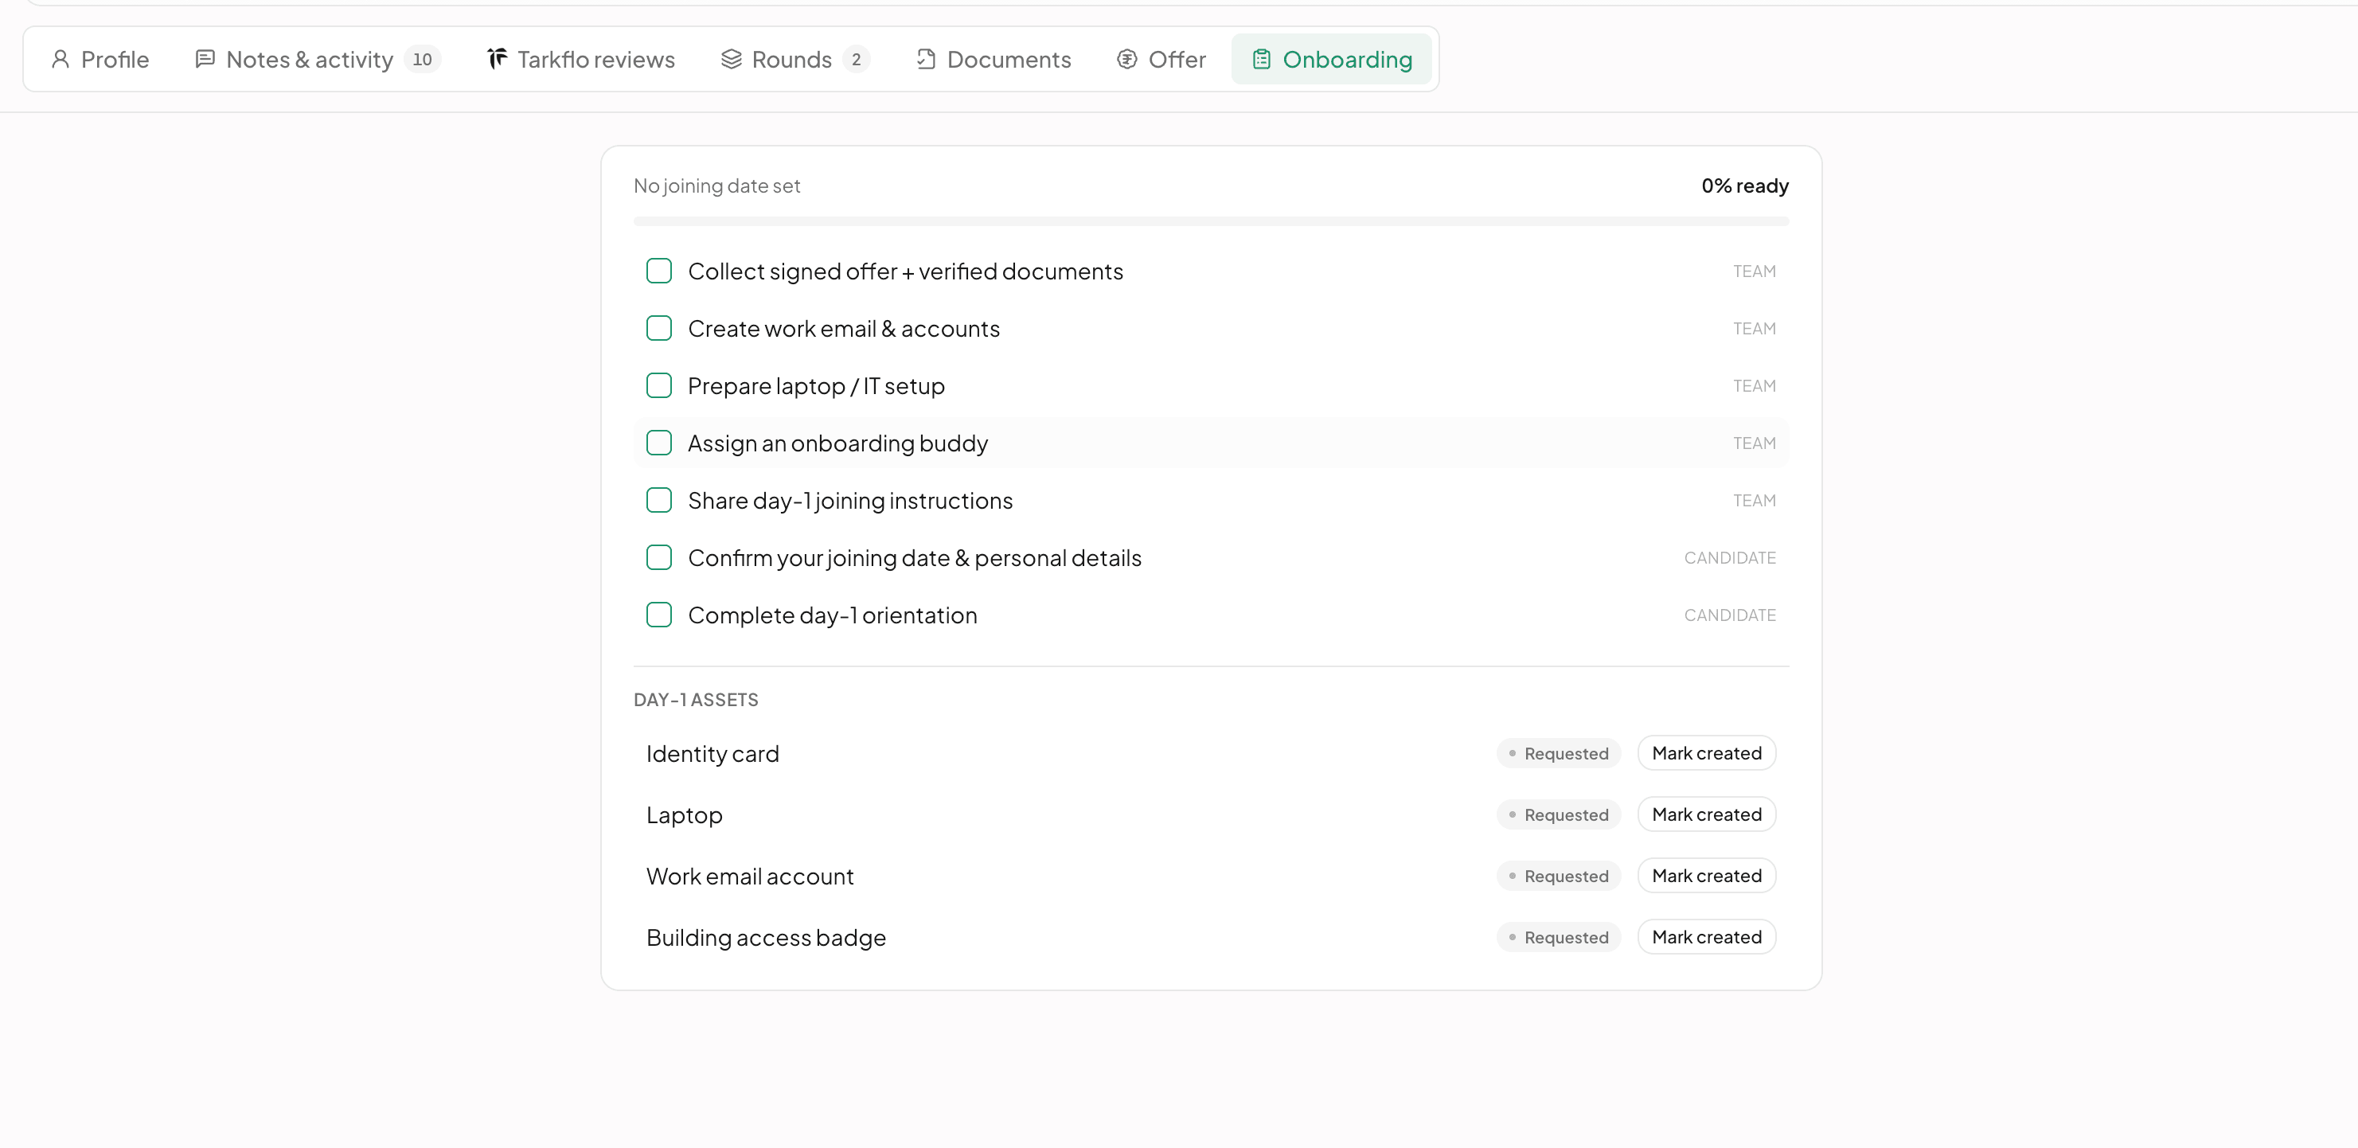Screen dimensions: 2358x1148
Task: Click the Requested status for Laptop
Action: (x=1558, y=814)
